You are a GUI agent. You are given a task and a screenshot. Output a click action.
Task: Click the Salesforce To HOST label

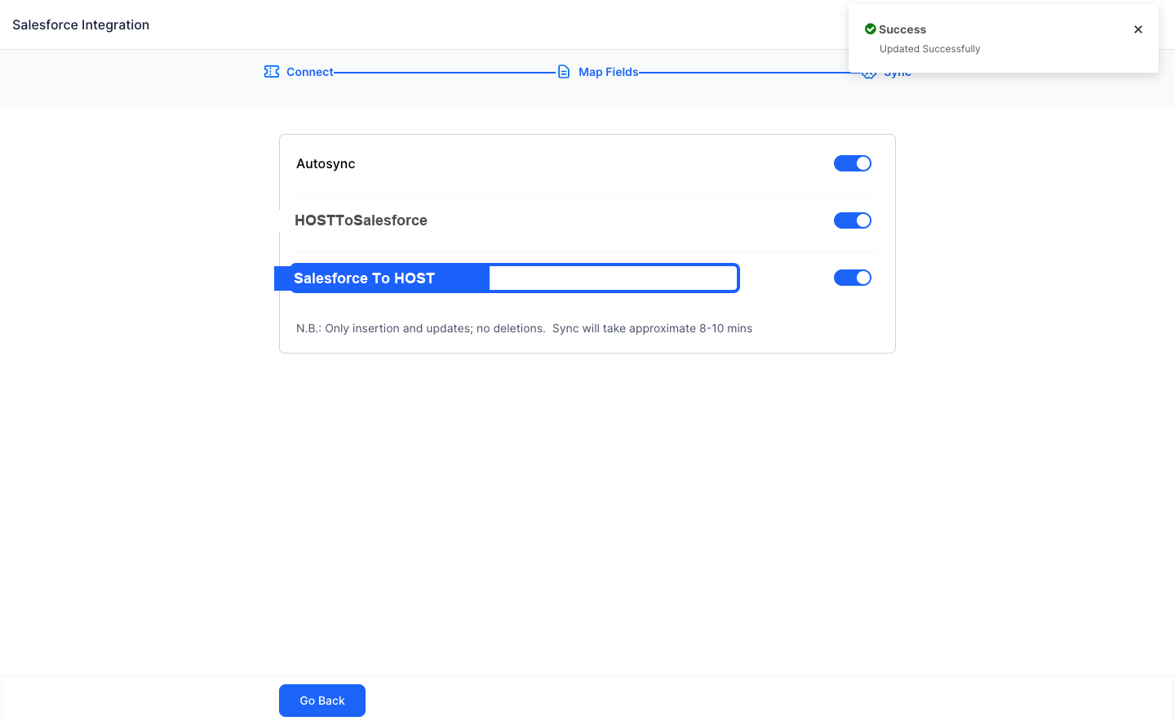click(364, 278)
